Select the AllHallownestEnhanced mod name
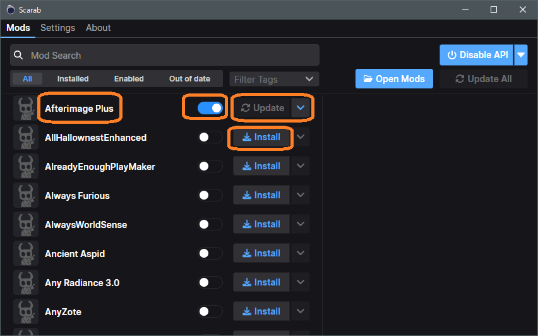Image resolution: width=538 pixels, height=336 pixels. point(96,138)
